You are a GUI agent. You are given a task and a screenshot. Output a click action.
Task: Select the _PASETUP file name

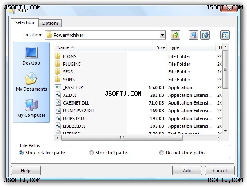(73, 87)
